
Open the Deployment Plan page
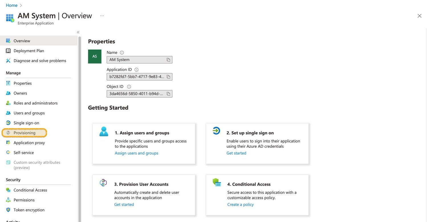(29, 50)
